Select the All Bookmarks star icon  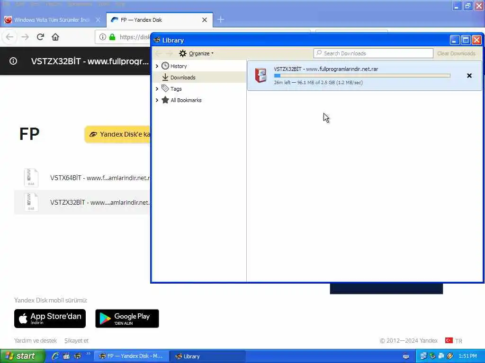(165, 100)
